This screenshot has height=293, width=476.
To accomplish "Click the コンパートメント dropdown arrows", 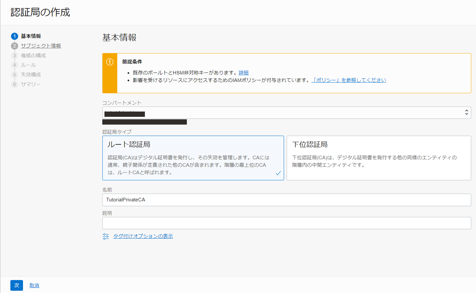I will coord(466,113).
